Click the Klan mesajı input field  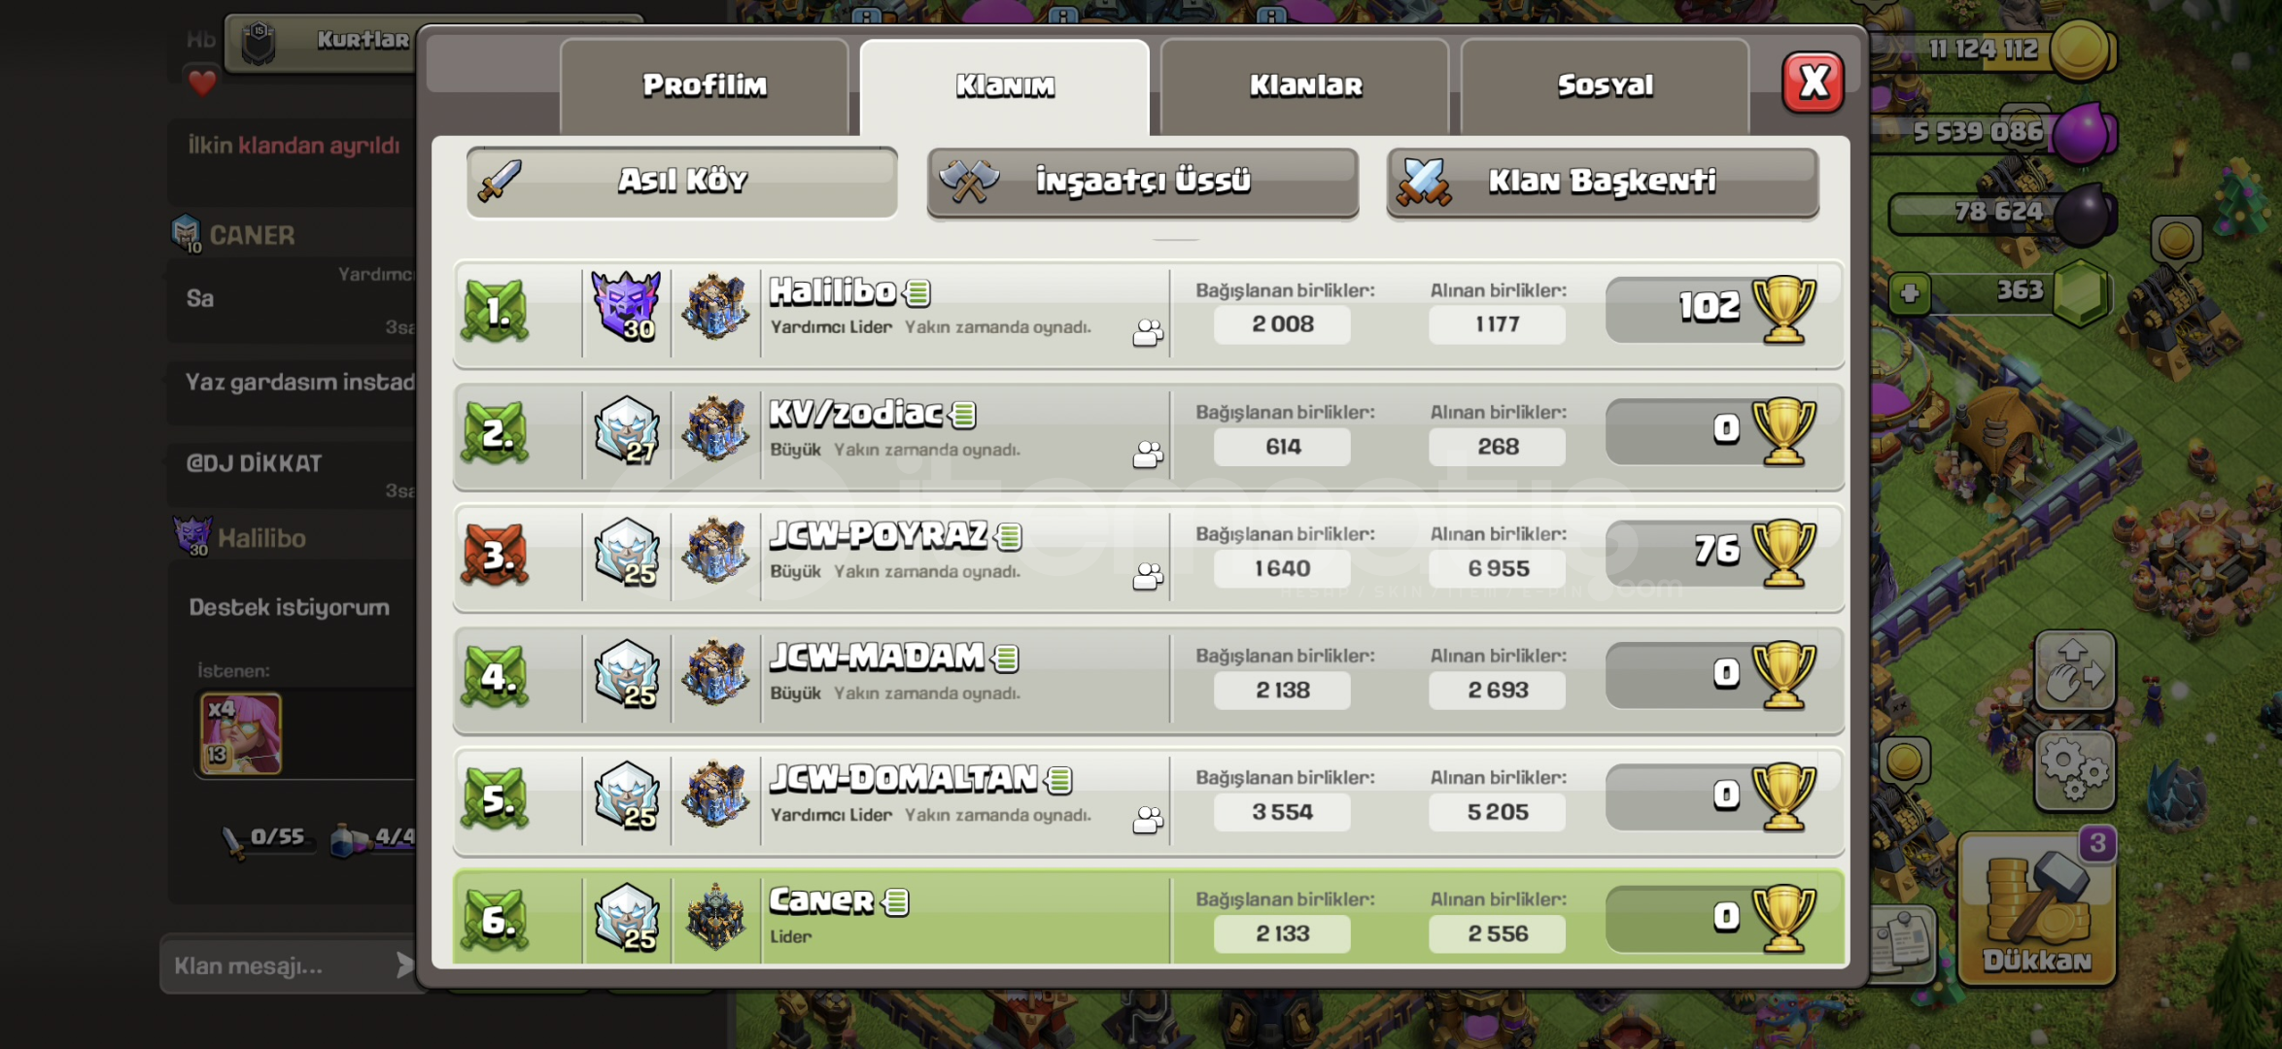pyautogui.click(x=277, y=965)
